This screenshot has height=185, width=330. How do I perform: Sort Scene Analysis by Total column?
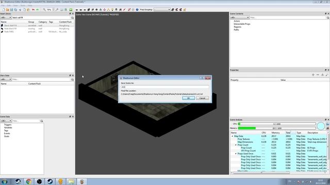coord(288,133)
